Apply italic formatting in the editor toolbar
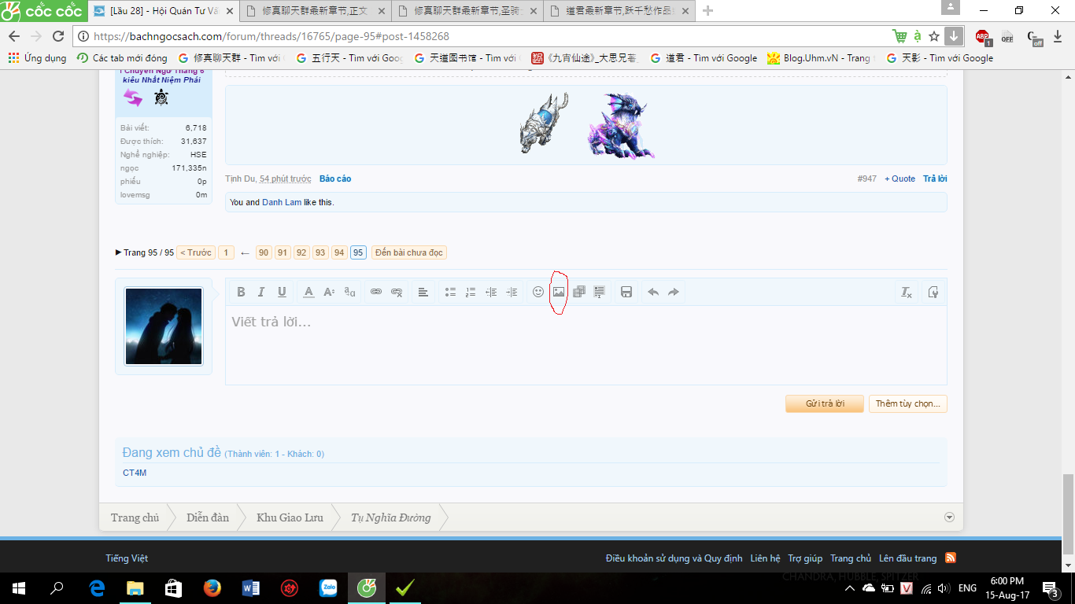Viewport: 1075px width, 604px height. click(261, 292)
